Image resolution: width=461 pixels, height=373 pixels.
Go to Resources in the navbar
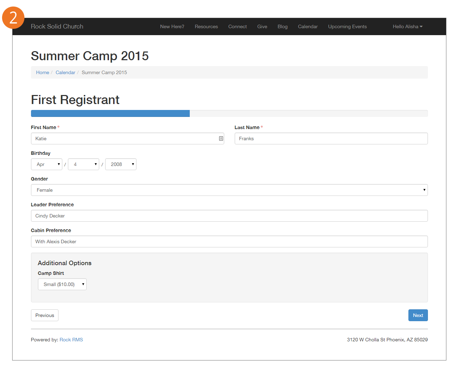point(206,26)
